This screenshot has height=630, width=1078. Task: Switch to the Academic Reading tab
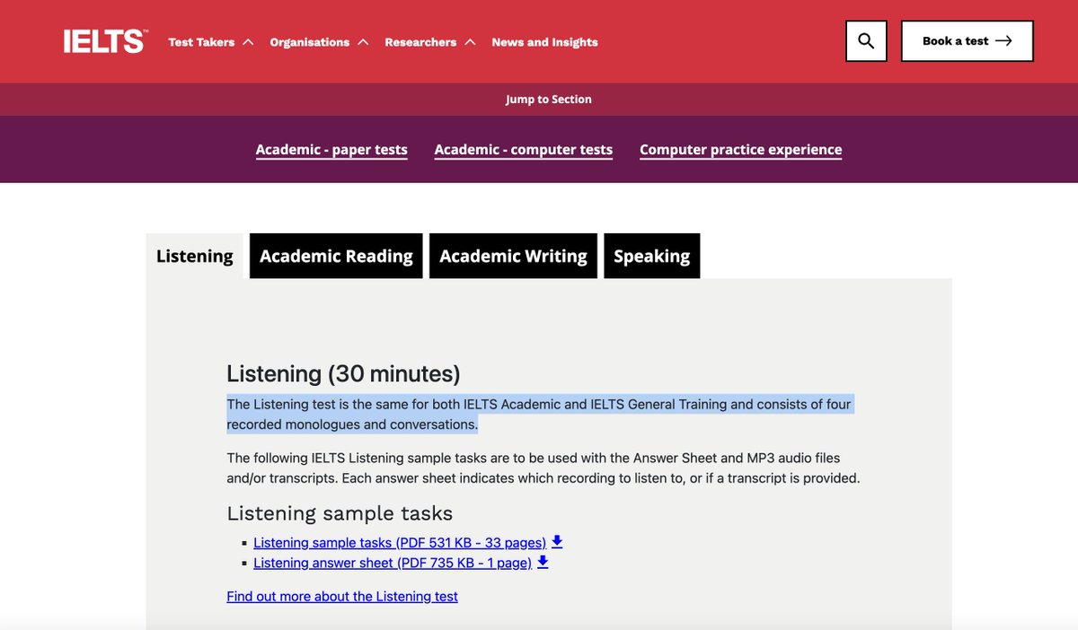(x=336, y=257)
